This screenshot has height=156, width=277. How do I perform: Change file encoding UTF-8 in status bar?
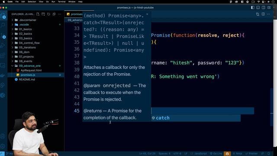177,153
